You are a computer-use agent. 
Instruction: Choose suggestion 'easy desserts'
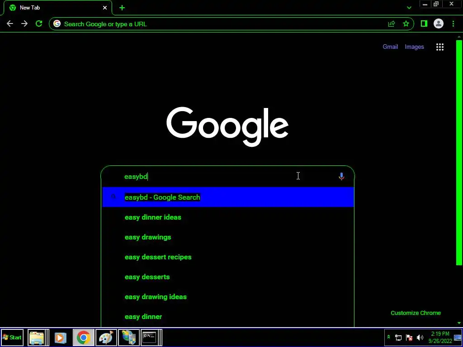click(x=228, y=277)
